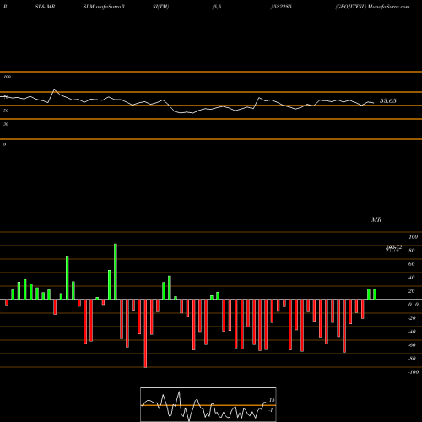The image size is (422, 422).
Task: Open the mini oscillator thumbnail chart at the bottom
Action: [x=208, y=404]
